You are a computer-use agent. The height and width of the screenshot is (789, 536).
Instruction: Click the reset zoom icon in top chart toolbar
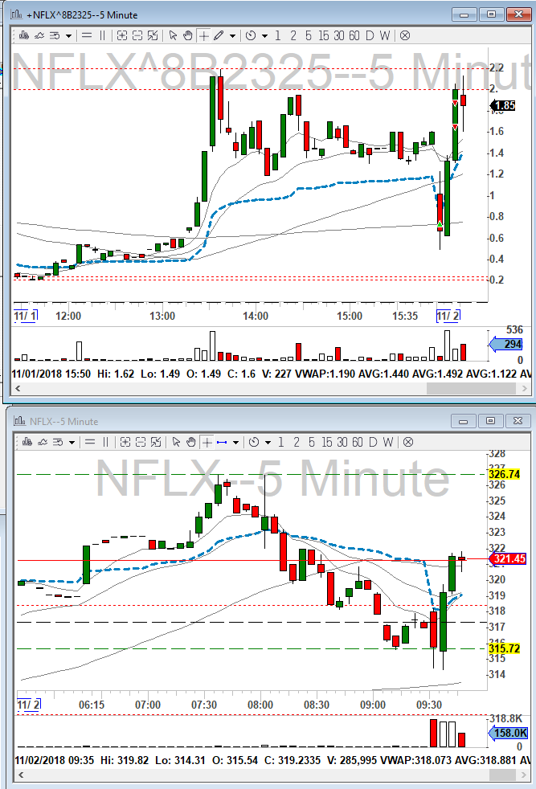tap(153, 35)
